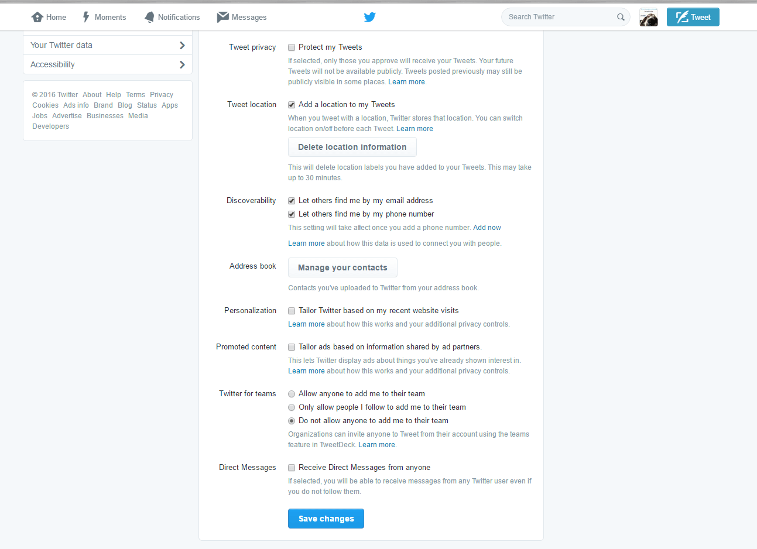Expand the Your Twitter data chevron
Screen dimensions: 757x549
click(182, 45)
